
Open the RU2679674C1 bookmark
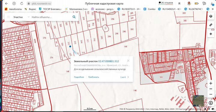(194, 9)
